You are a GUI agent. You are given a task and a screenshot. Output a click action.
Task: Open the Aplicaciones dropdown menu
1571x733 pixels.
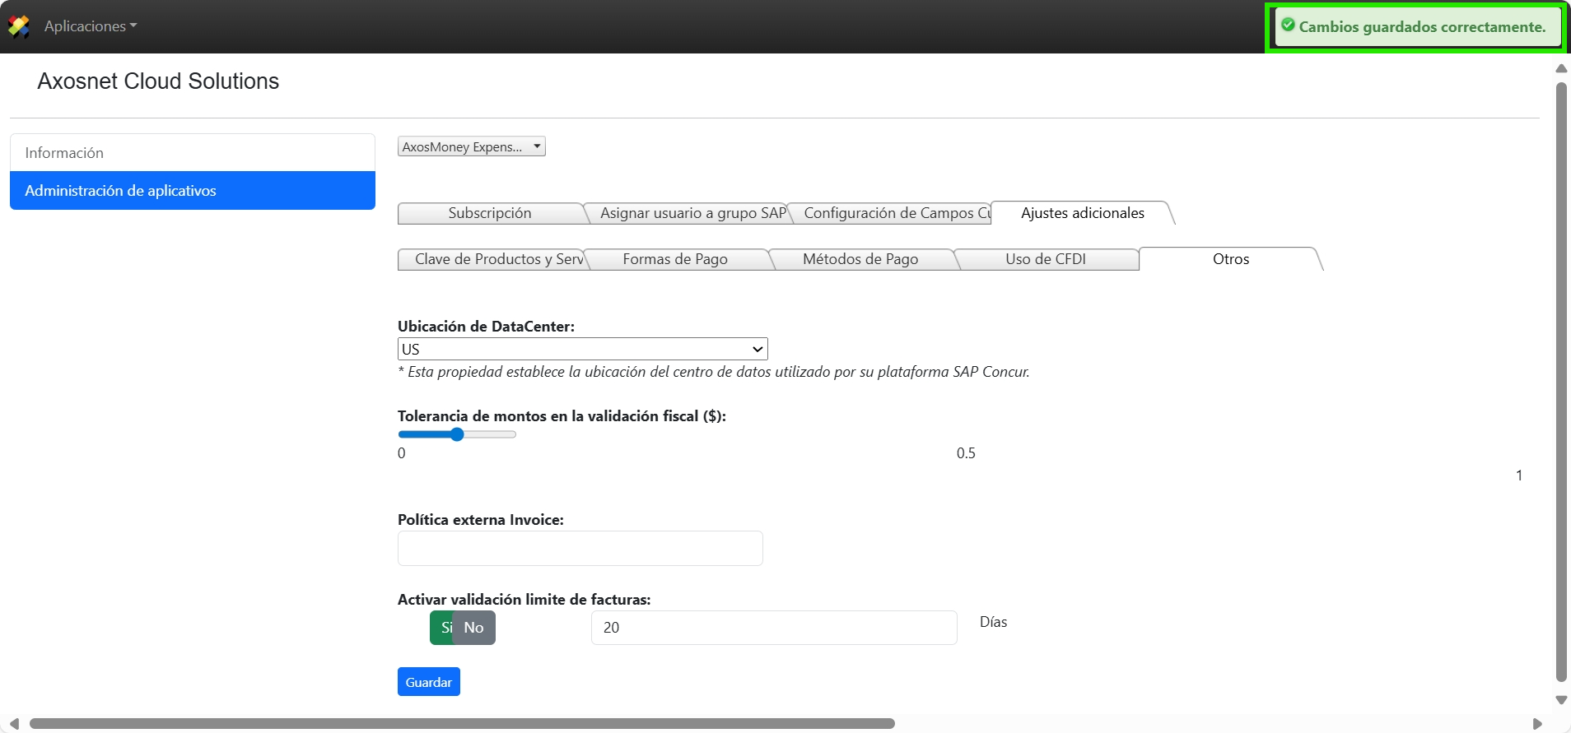[x=91, y=26]
